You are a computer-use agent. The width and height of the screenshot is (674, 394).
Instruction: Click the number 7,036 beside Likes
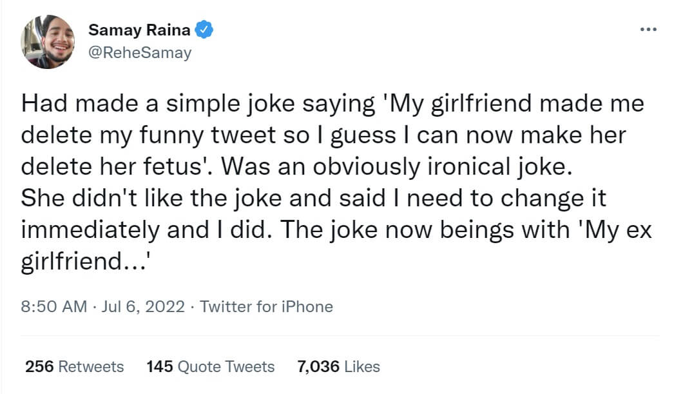[x=318, y=367]
